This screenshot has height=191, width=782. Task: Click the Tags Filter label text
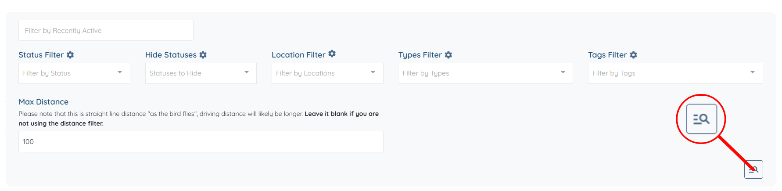[x=607, y=55]
